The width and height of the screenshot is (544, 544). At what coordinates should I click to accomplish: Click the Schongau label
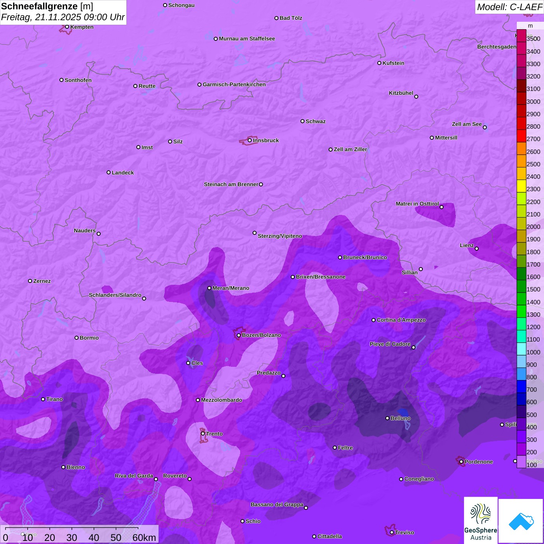(x=181, y=5)
